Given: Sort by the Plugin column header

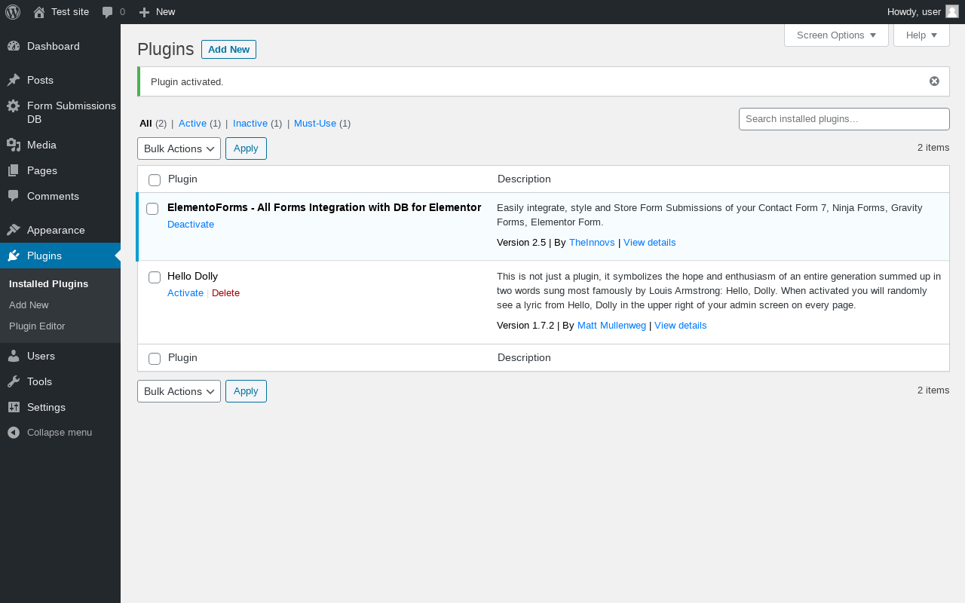Looking at the screenshot, I should click(182, 179).
